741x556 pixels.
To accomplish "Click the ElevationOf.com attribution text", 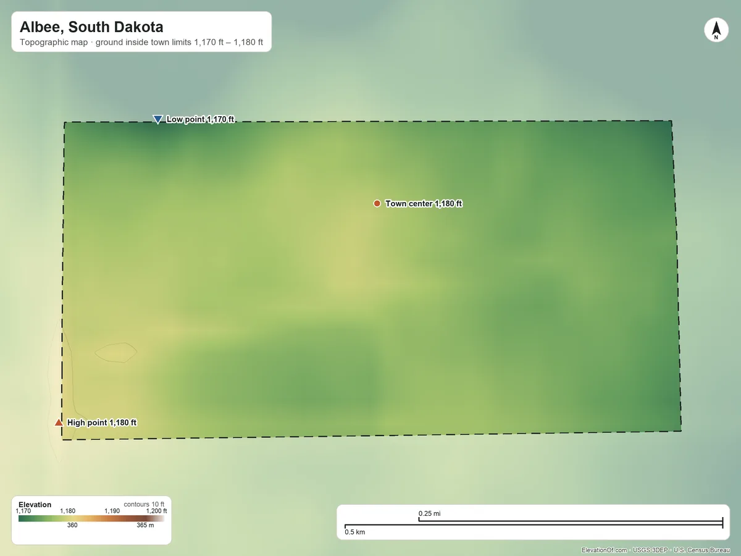I will 656,550.
